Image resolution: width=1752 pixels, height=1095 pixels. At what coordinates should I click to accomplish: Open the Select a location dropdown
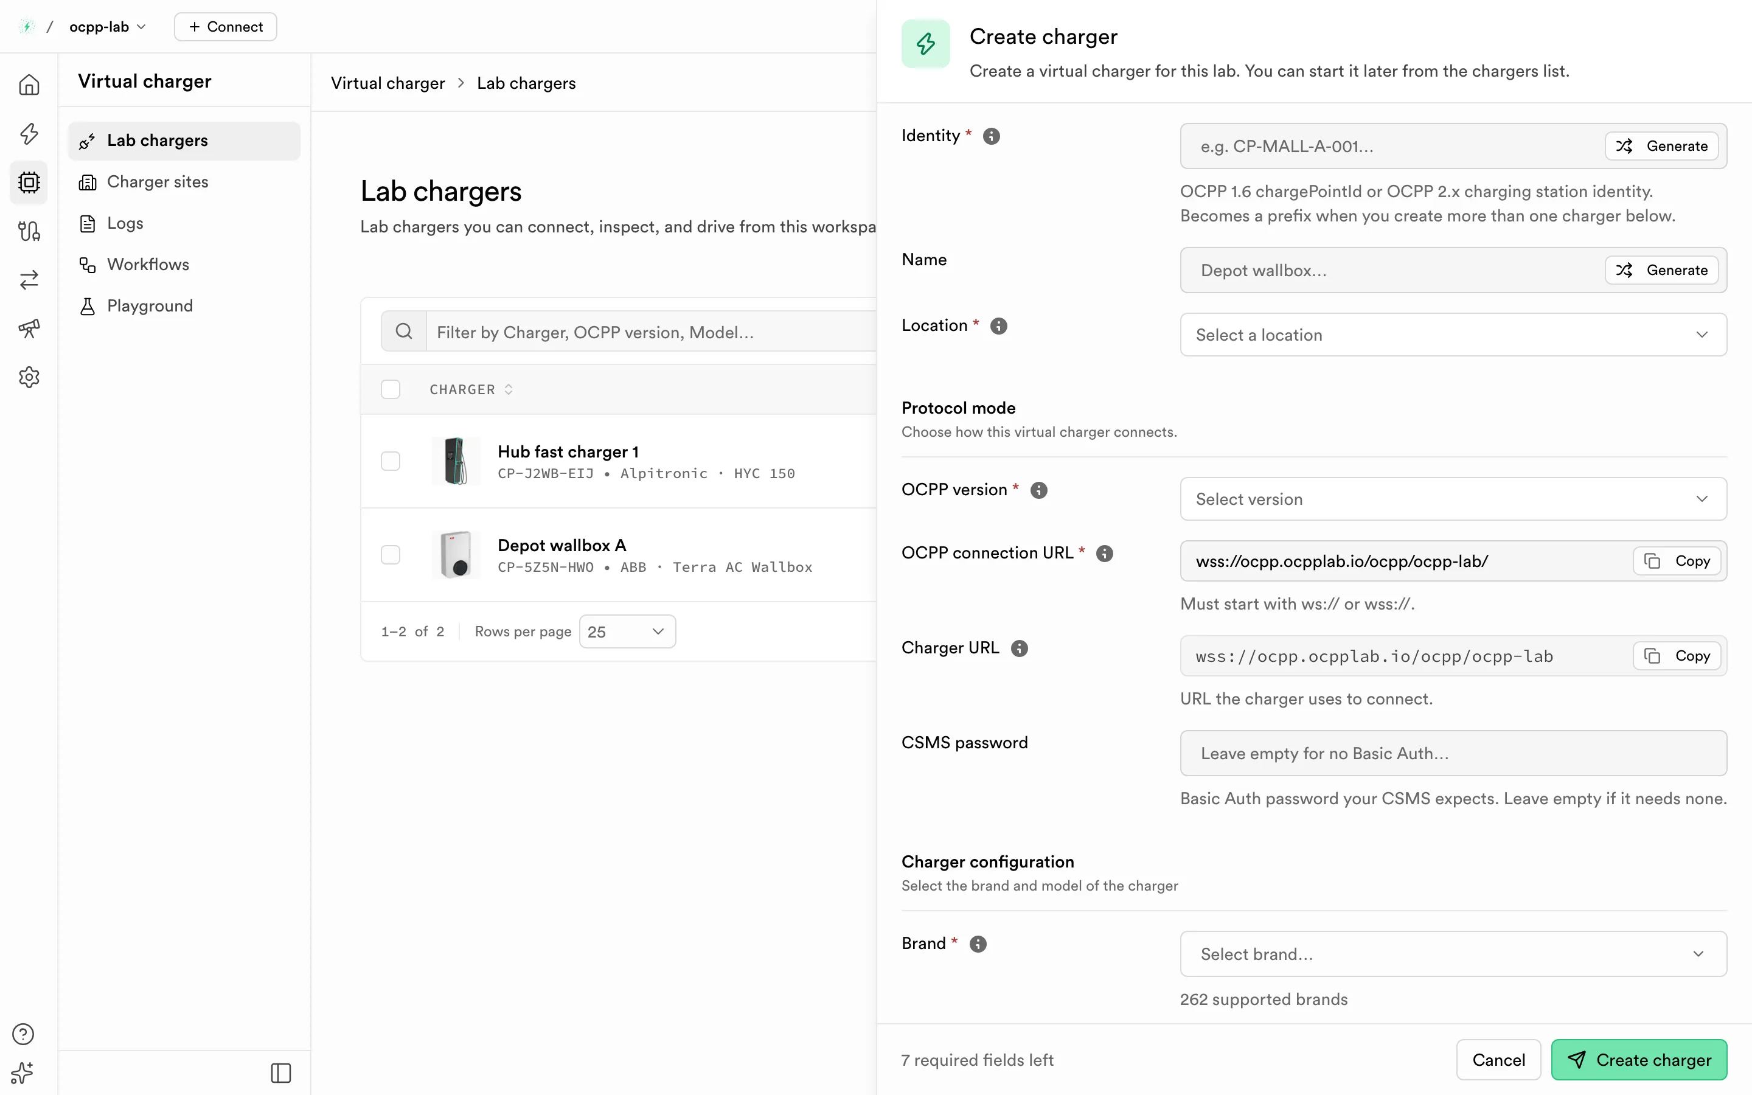point(1453,335)
